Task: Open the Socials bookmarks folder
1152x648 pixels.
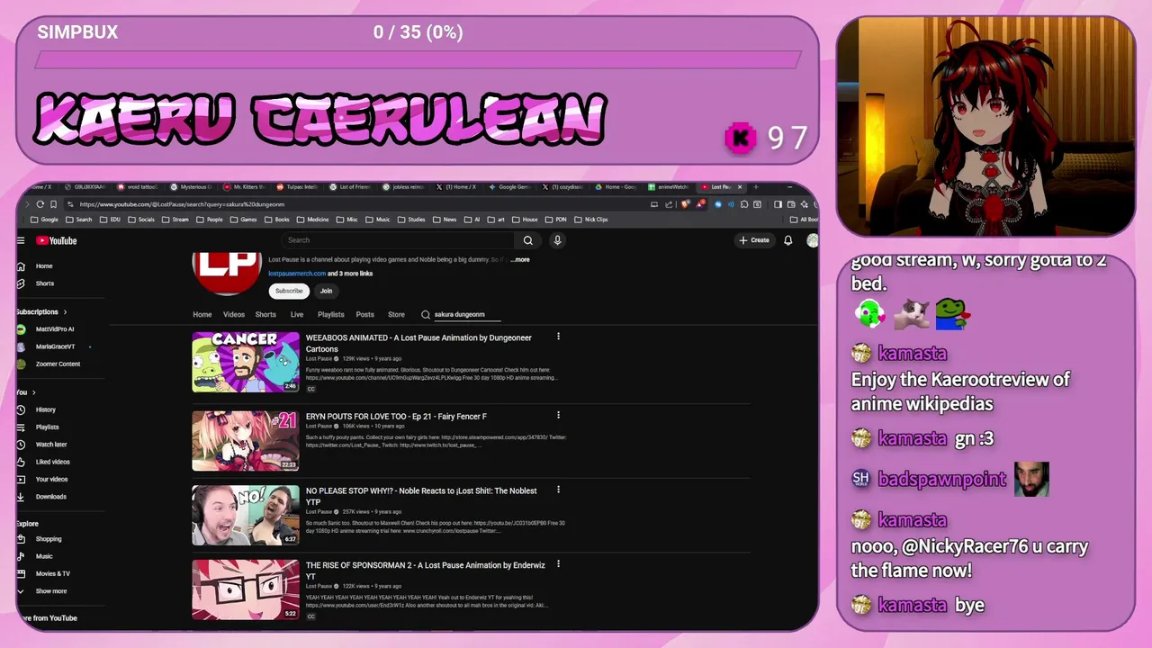Action: (x=140, y=220)
